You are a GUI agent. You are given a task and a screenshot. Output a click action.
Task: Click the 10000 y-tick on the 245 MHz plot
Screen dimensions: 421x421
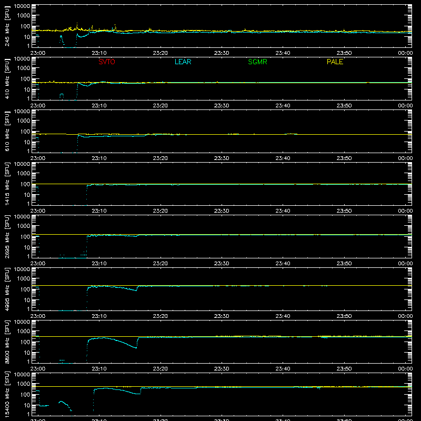point(22,6)
